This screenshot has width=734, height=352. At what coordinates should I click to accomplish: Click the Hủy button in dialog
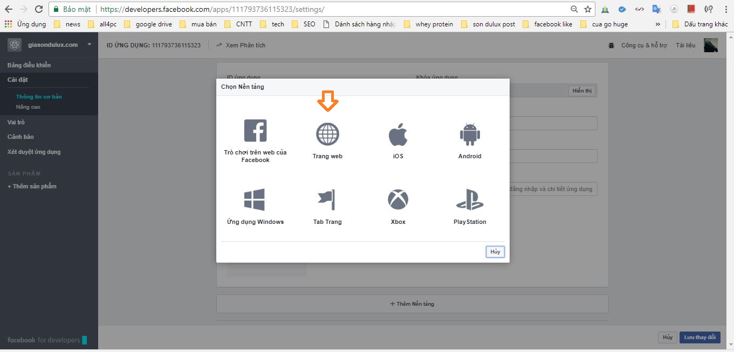pyautogui.click(x=495, y=252)
